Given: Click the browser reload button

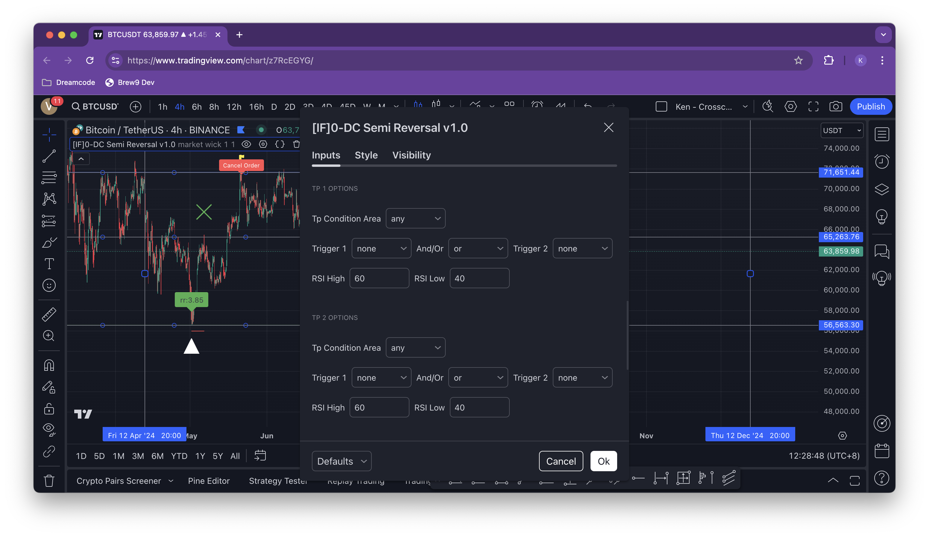Looking at the screenshot, I should click(89, 60).
